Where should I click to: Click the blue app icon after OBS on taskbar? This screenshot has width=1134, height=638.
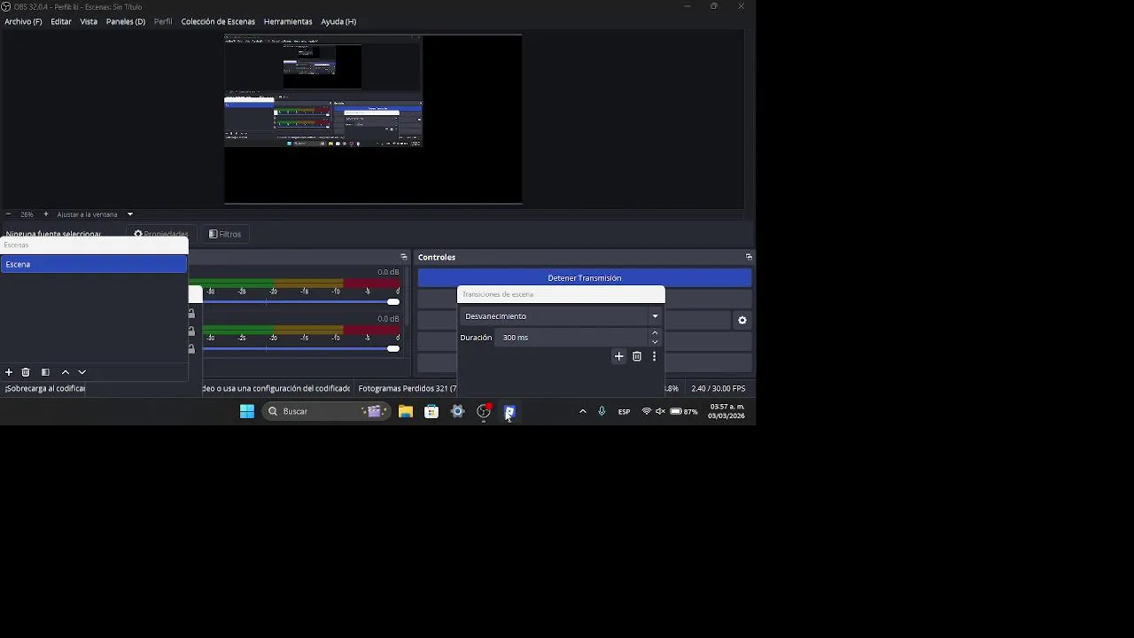[x=509, y=411]
